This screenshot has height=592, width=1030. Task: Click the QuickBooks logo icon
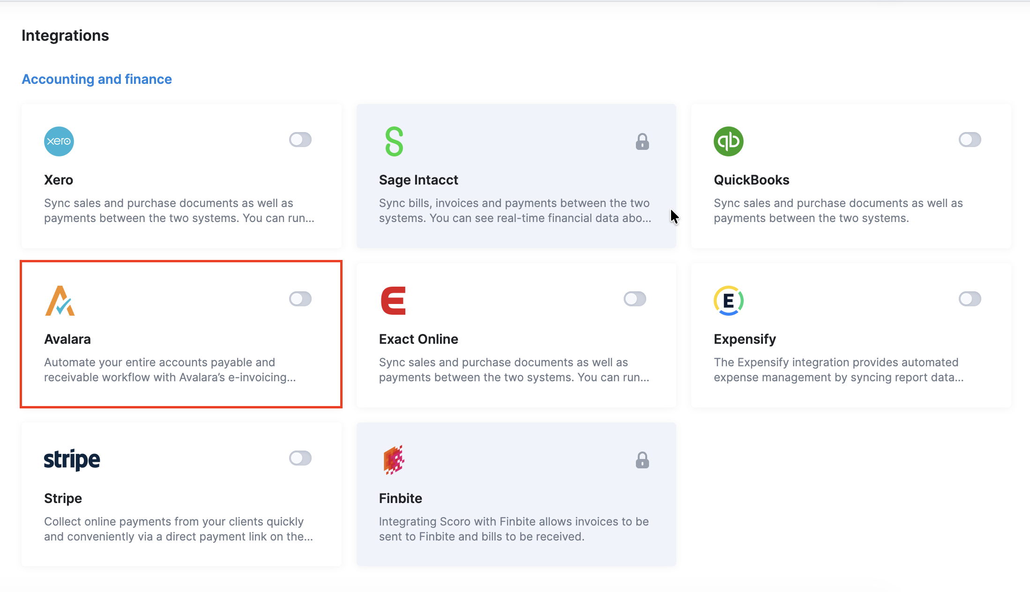point(728,141)
